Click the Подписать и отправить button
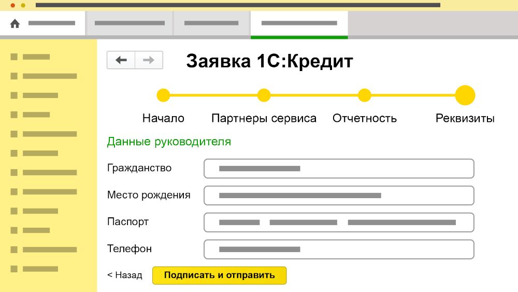518x292 pixels. click(219, 275)
